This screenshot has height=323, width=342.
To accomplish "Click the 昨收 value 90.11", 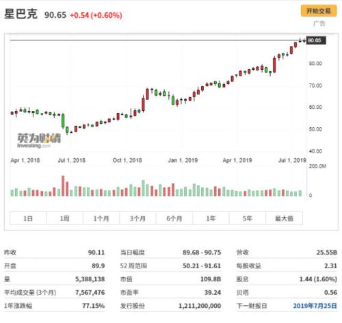I will 96,253.
